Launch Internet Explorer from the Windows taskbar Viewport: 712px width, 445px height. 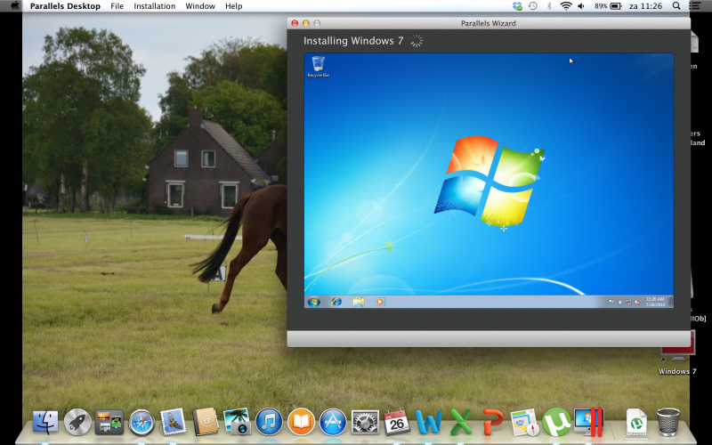pyautogui.click(x=336, y=302)
